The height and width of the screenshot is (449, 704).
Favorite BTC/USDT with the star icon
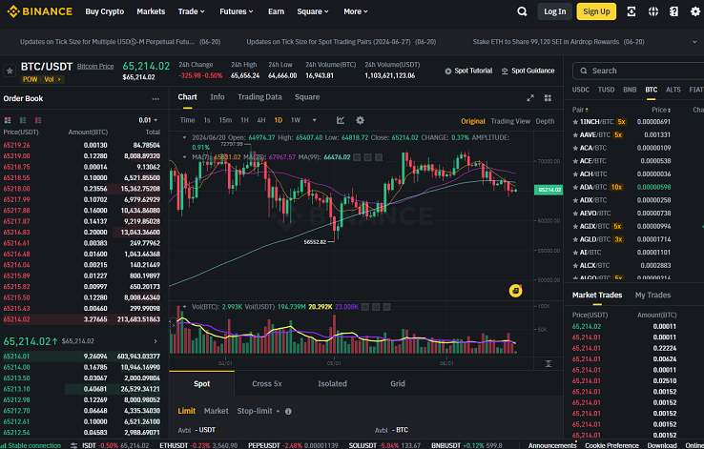9,71
